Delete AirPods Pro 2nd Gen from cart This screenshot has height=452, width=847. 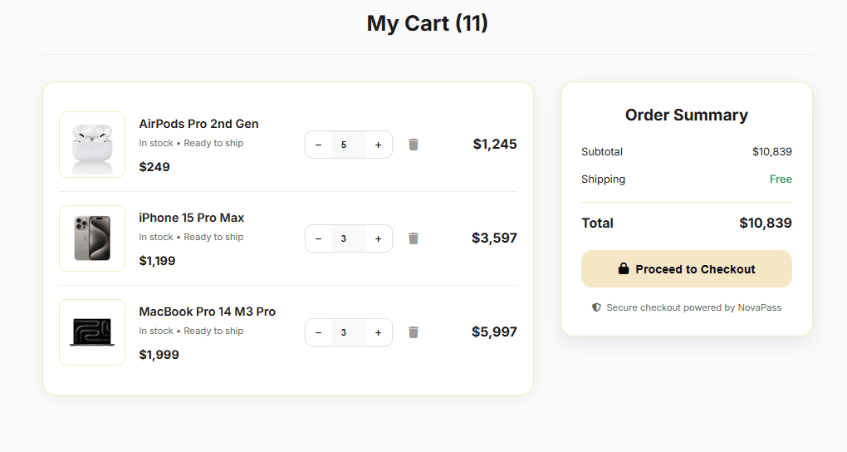point(414,145)
